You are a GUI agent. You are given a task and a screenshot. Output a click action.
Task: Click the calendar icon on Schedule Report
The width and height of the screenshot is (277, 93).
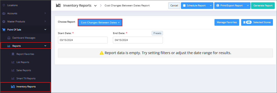point(184,6)
